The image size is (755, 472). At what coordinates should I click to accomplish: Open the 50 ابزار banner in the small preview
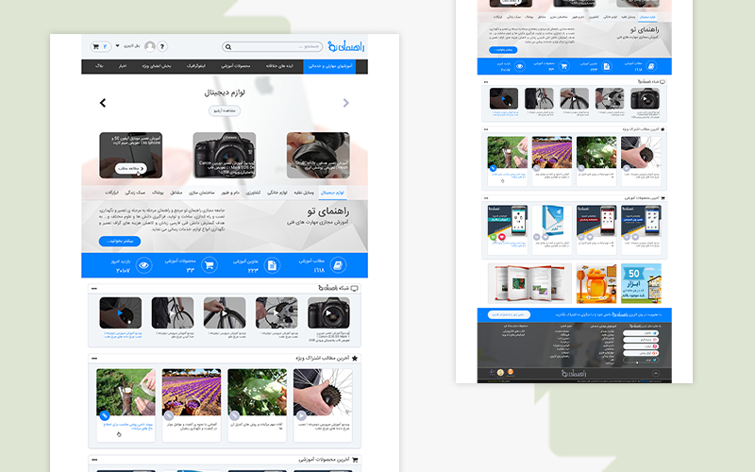(641, 283)
